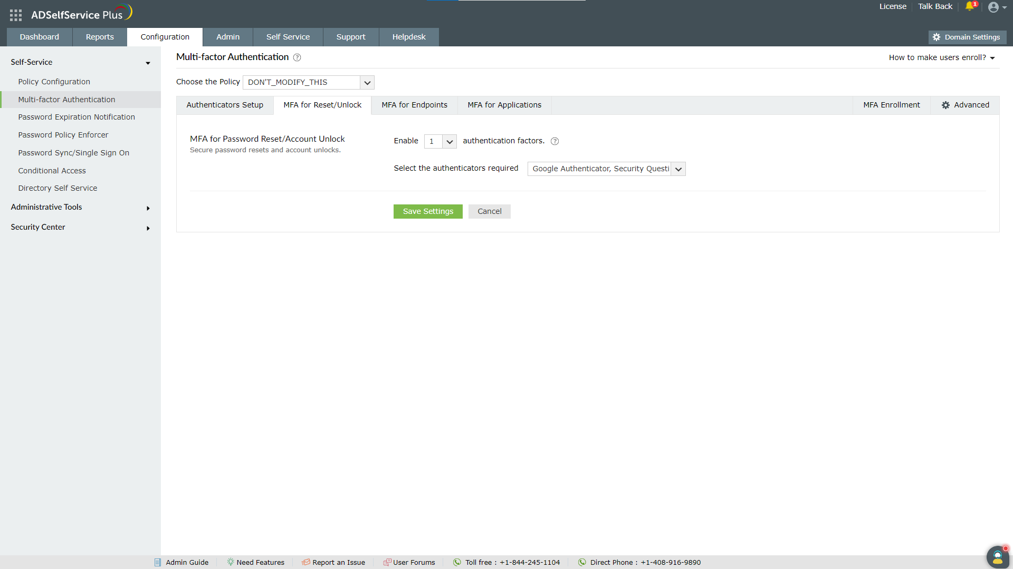Open authentication factors count dropdown
The width and height of the screenshot is (1013, 569).
click(x=450, y=142)
